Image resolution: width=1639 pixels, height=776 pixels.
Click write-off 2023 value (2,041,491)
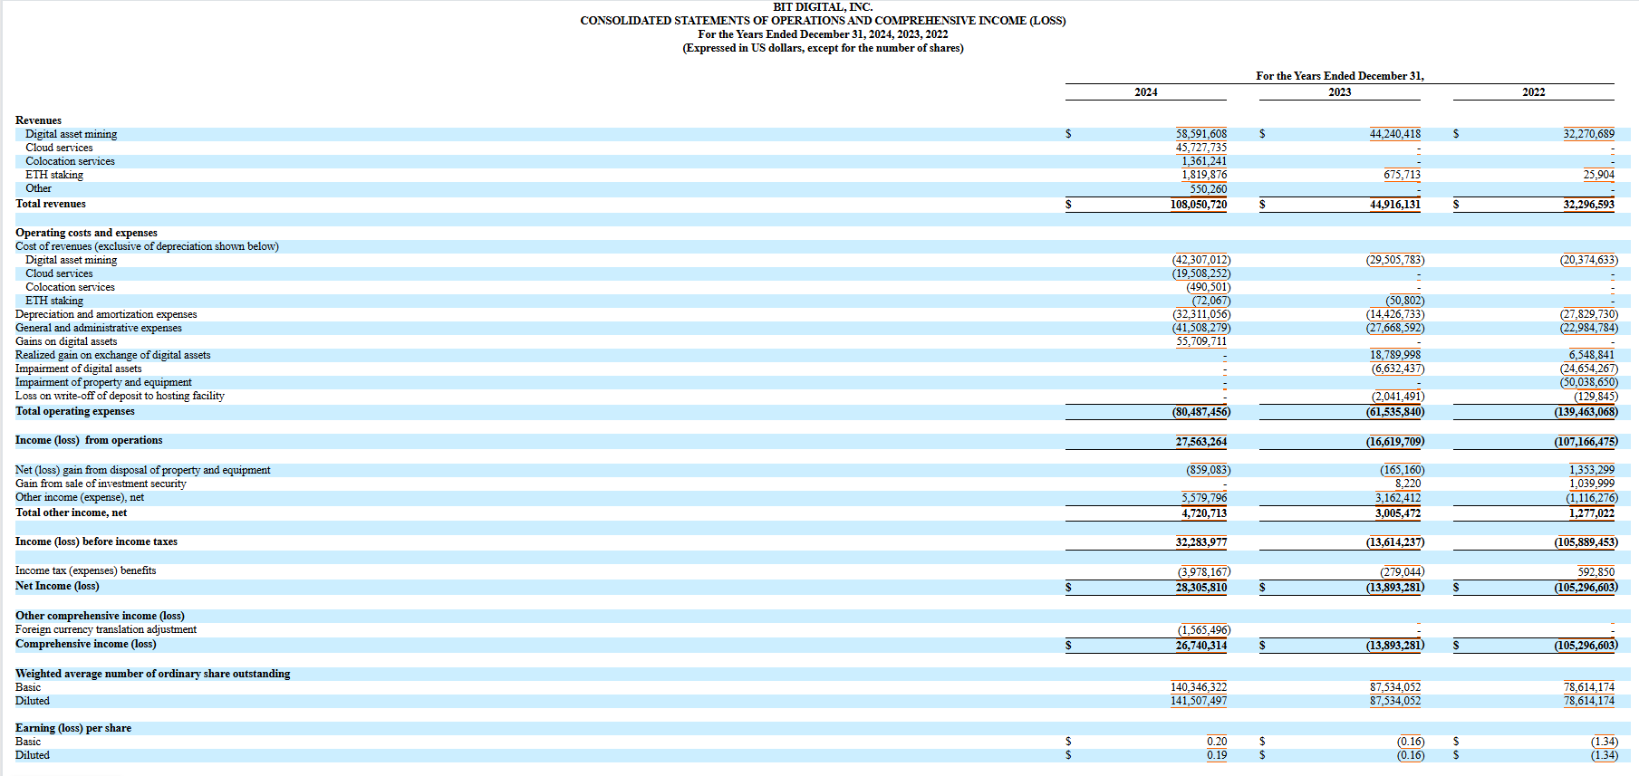point(1398,397)
